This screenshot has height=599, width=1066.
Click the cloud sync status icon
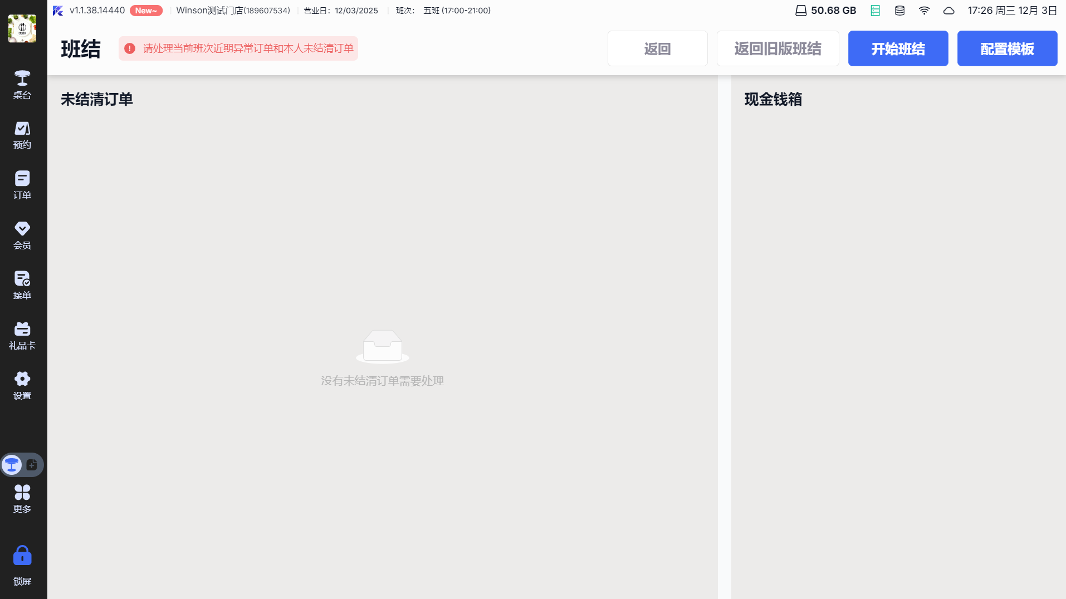point(948,11)
